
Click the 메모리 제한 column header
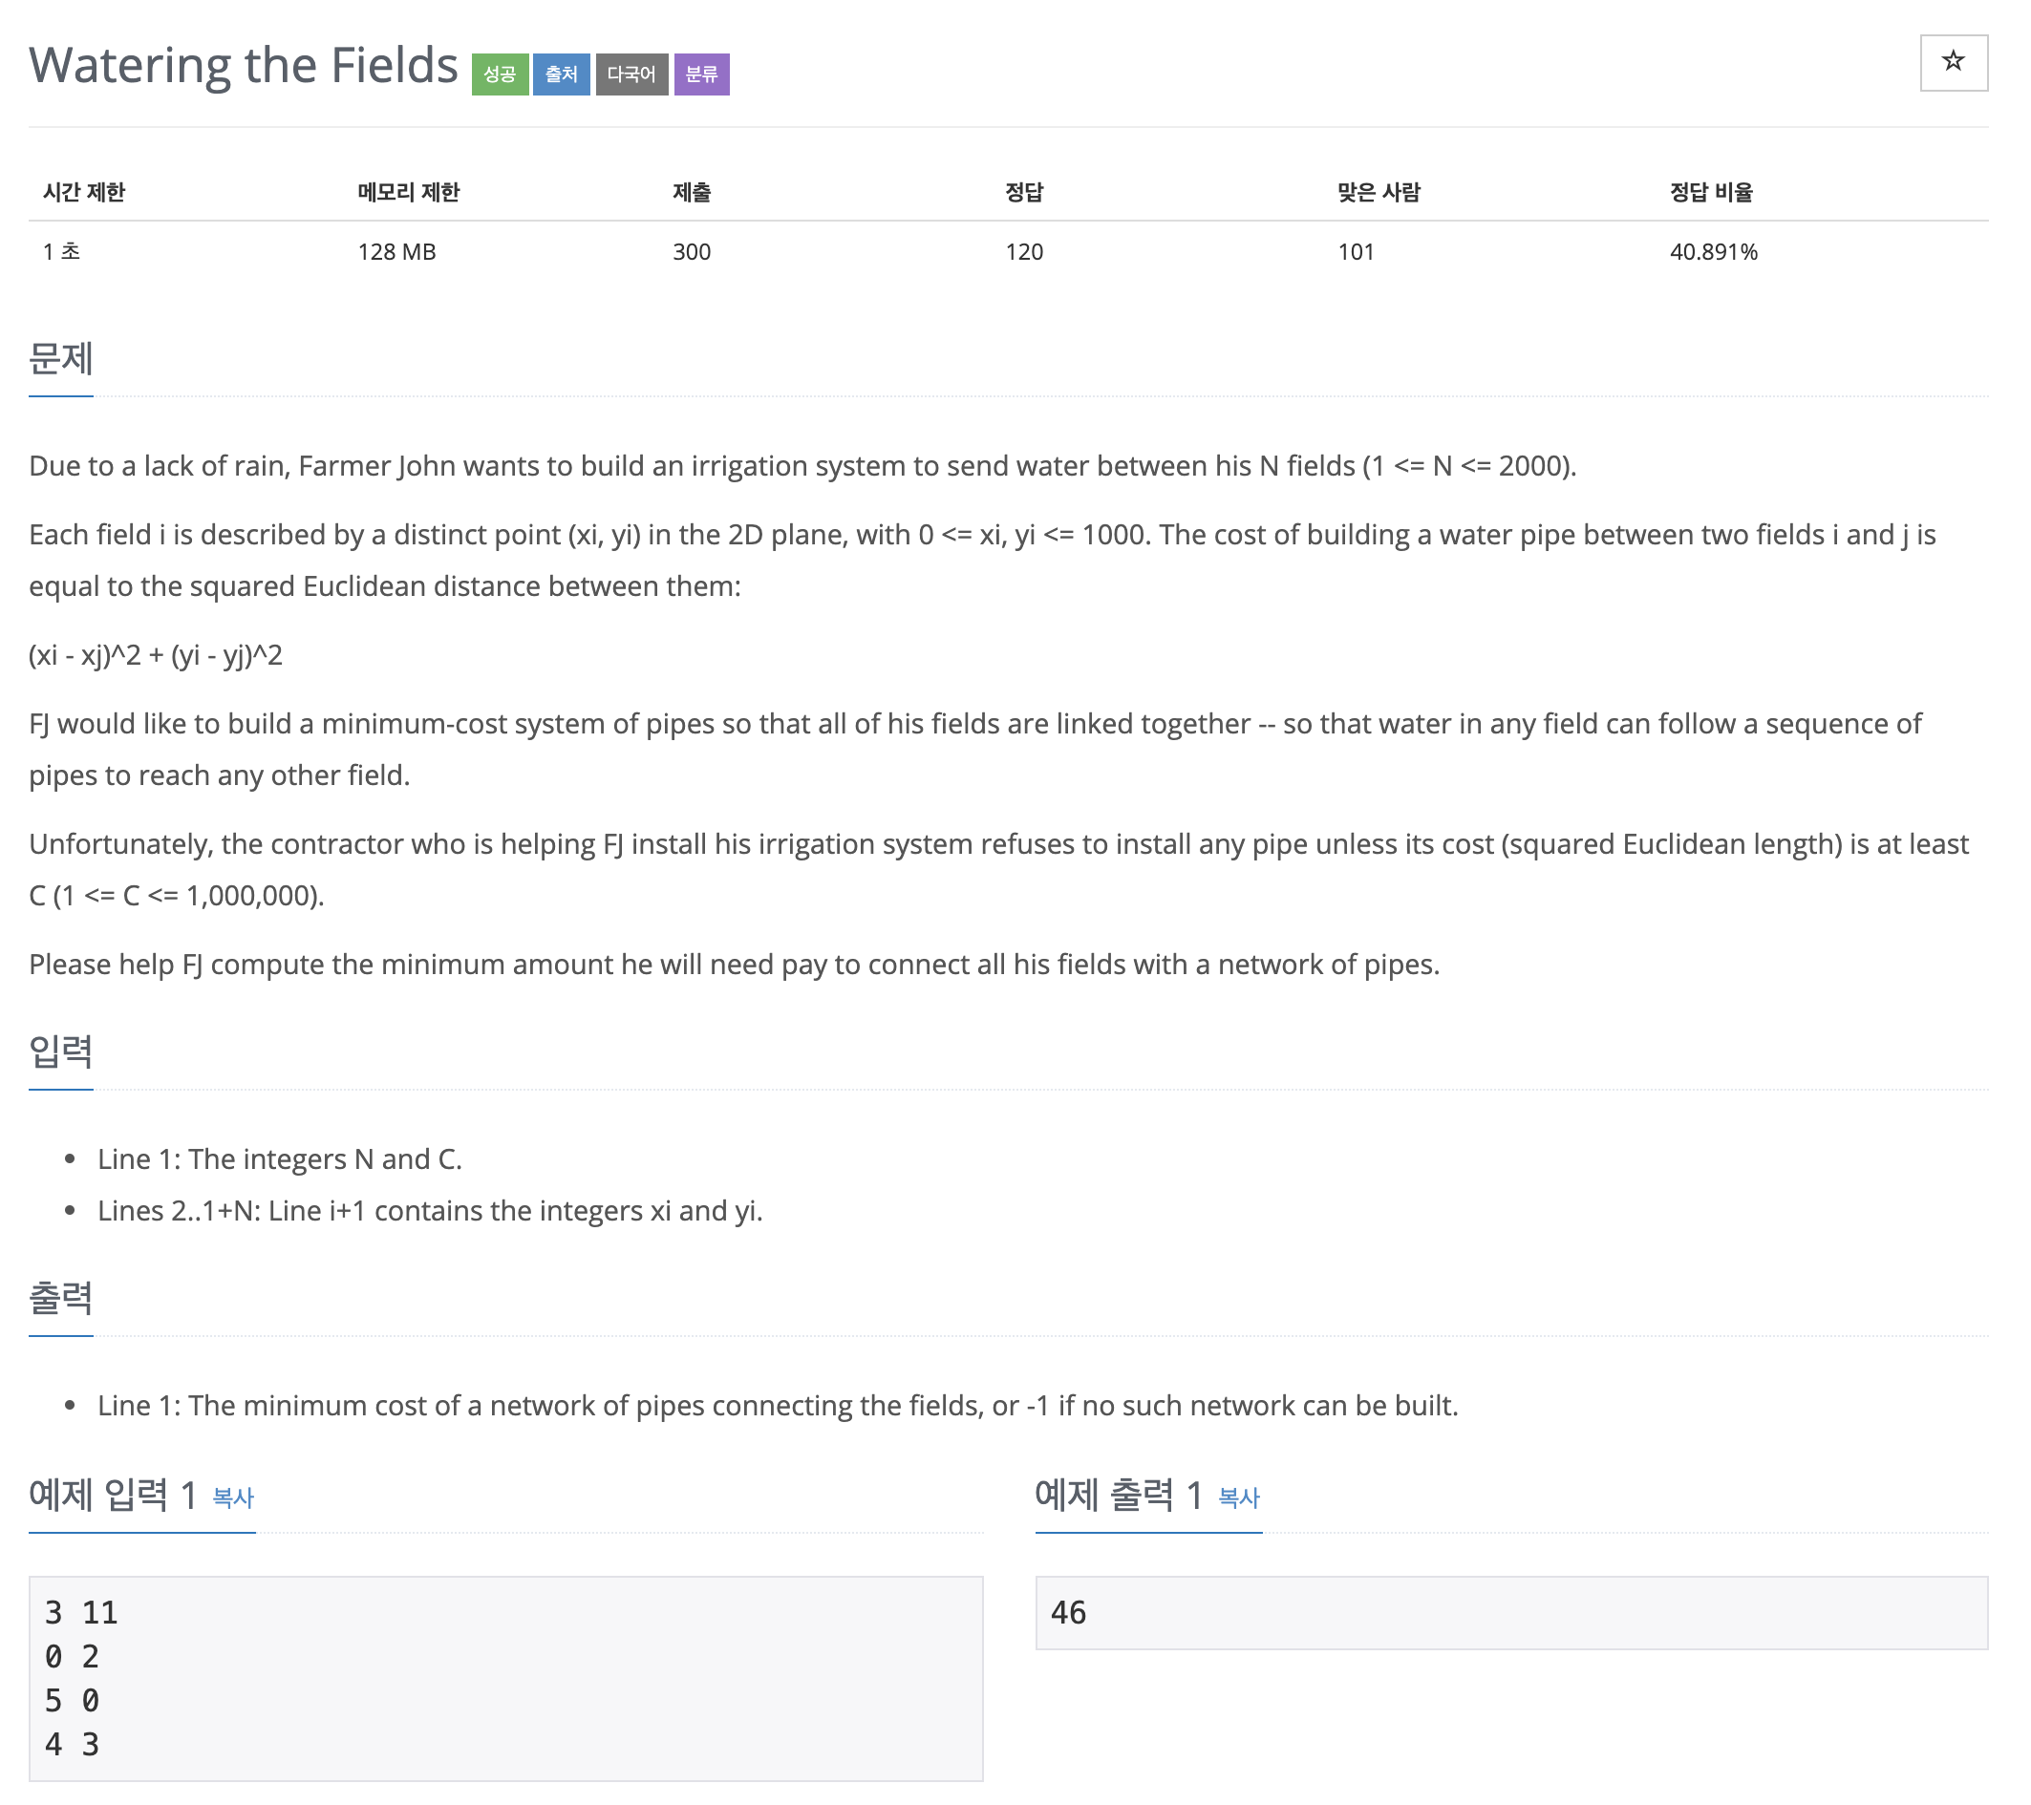[x=408, y=192]
